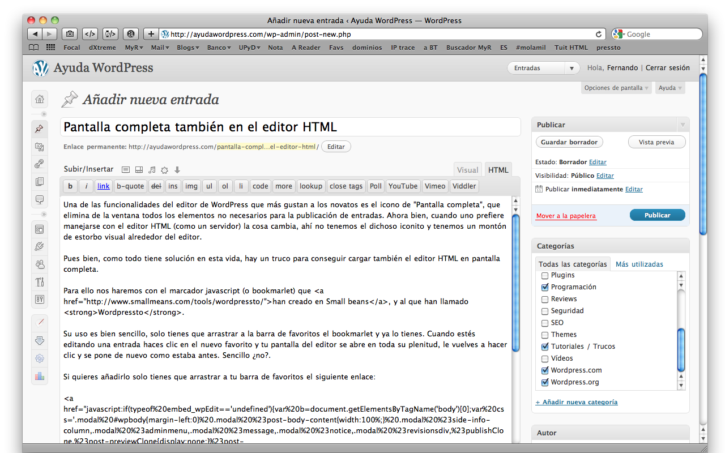Open the Mail bookmarks folder
The width and height of the screenshot is (725, 453).
[160, 48]
